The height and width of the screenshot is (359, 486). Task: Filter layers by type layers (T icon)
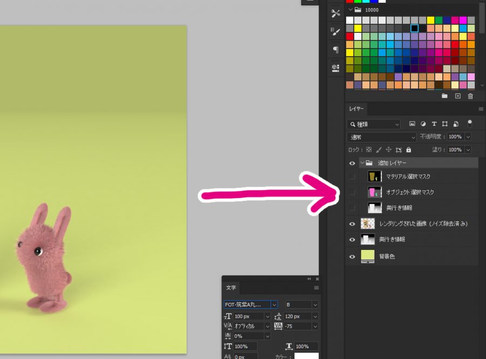coord(434,124)
